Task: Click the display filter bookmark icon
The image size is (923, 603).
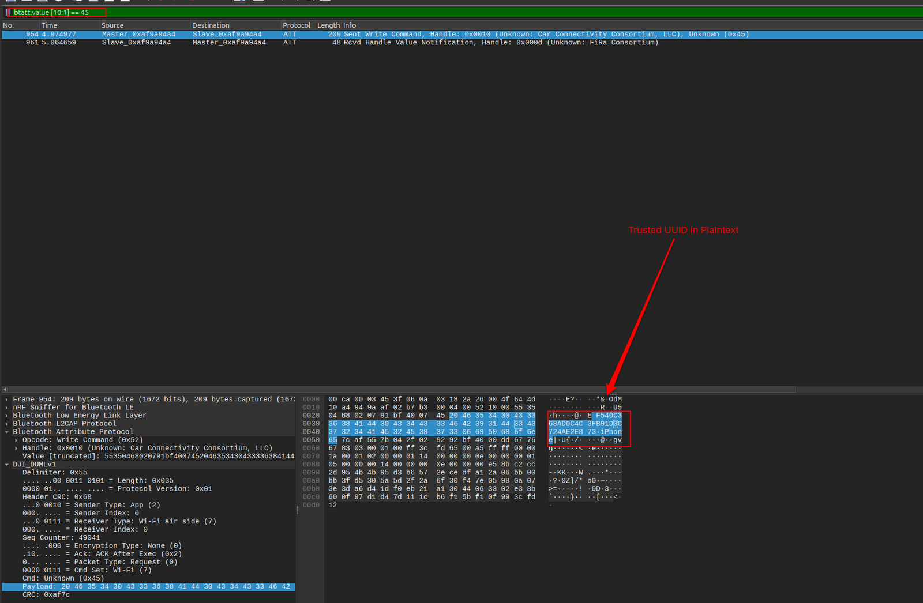Action: coord(7,12)
